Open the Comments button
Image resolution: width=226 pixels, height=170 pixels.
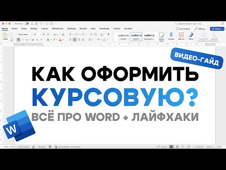[x=183, y=29]
